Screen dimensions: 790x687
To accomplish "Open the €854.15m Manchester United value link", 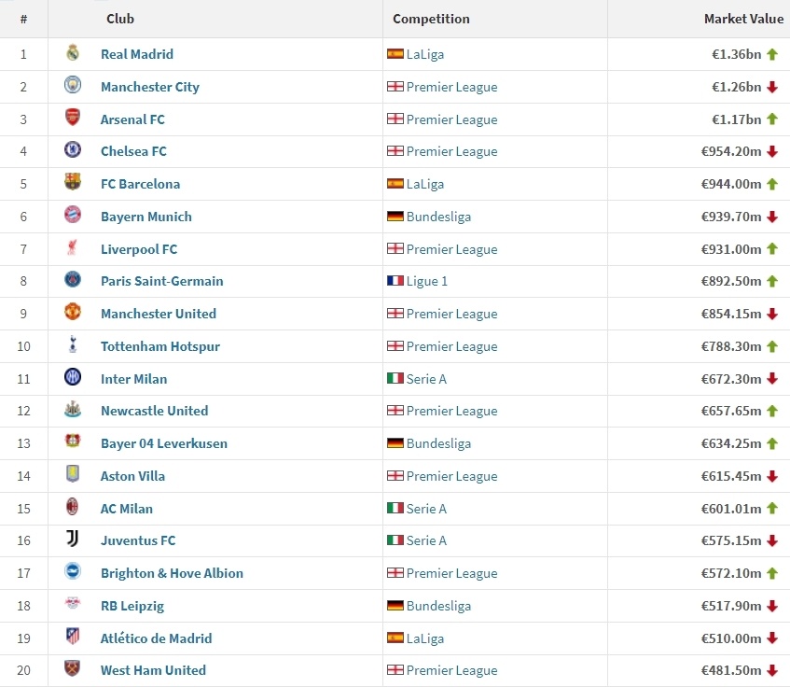I will 731,314.
